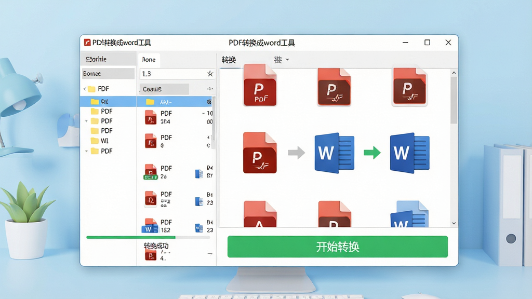Click the Coauls column header
532x299 pixels.
(x=164, y=89)
